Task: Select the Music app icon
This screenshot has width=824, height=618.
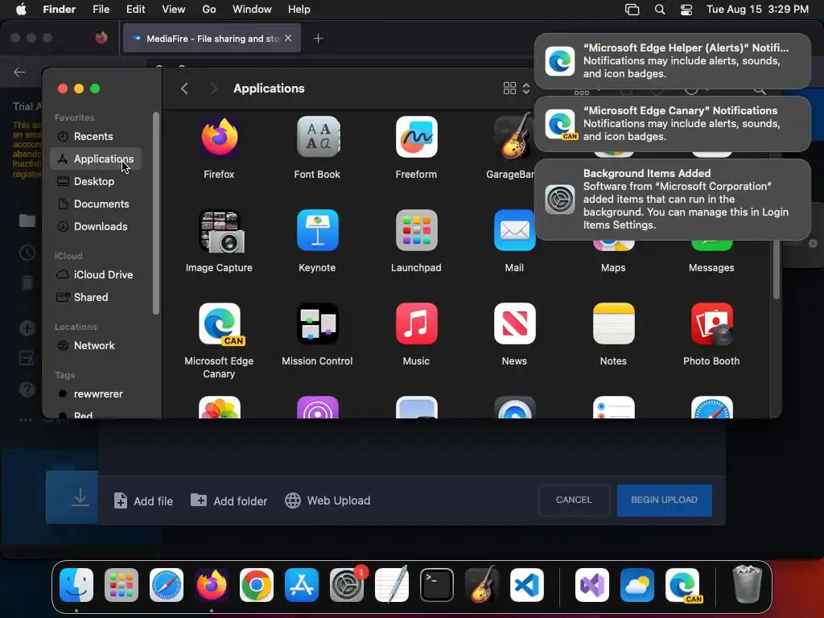Action: tap(416, 324)
